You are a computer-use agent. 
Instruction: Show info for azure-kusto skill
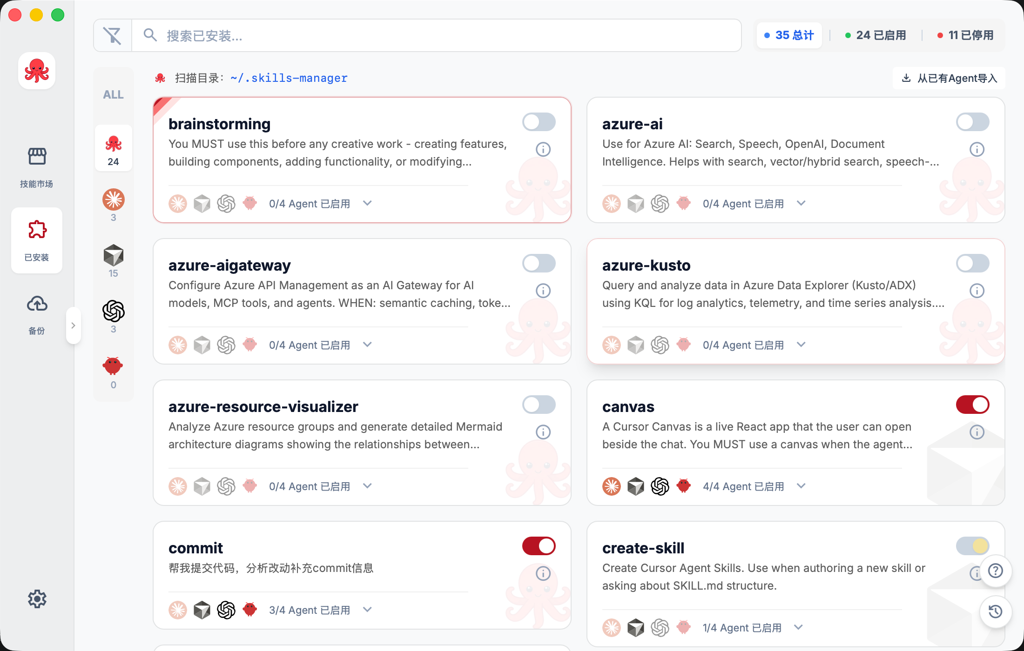(x=977, y=291)
